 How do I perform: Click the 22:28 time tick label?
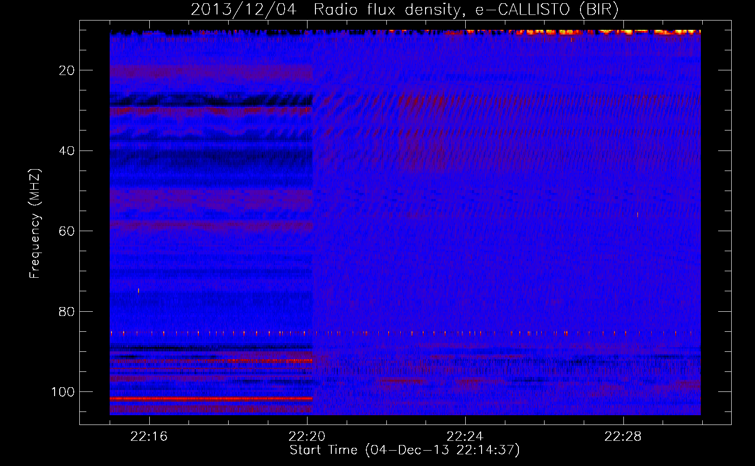pyautogui.click(x=623, y=437)
